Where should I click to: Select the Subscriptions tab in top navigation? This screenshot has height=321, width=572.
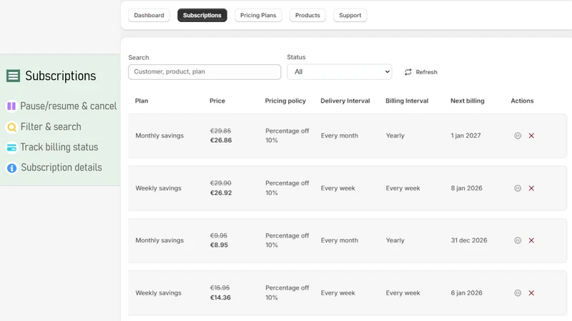tap(202, 15)
